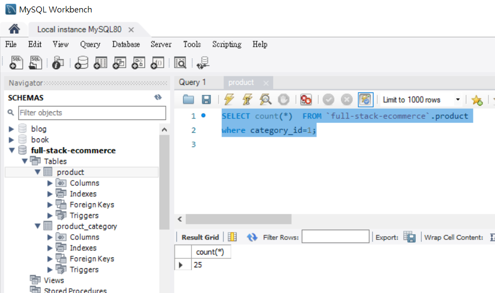Viewport: 495px width, 293px height.
Task: Create a new schema
Action: coord(81,62)
